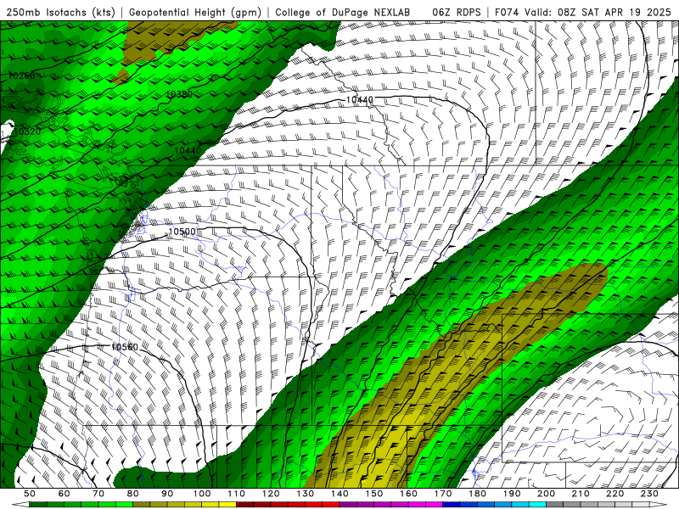679x509 pixels.
Task: Click the 10260 height contour label
Action: click(x=22, y=76)
